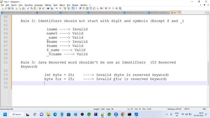The image size is (210, 118).
Task: Click the Redo toolbar icon
Action: point(43,8)
